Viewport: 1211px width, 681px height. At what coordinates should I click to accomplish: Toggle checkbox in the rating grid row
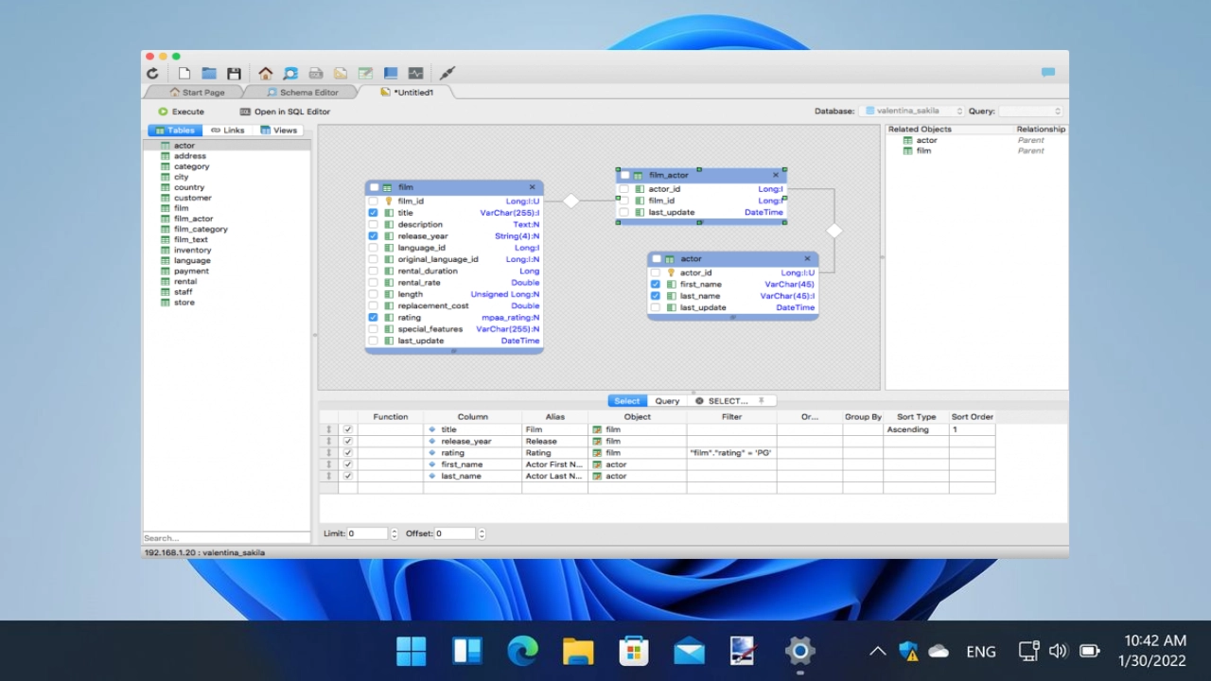pos(348,453)
